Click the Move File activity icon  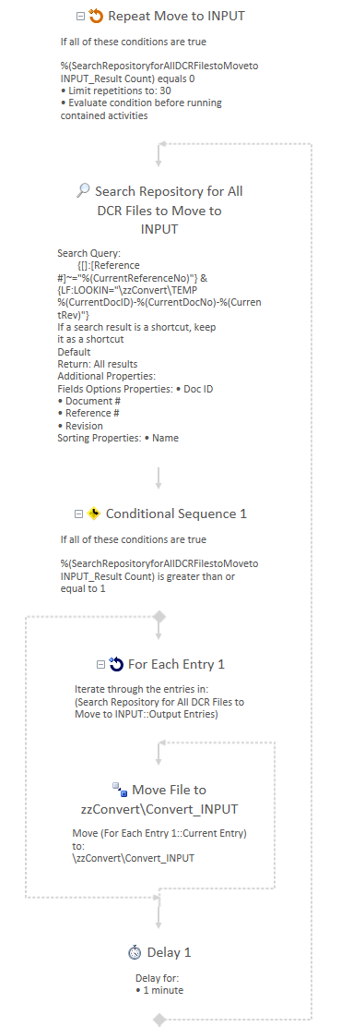pos(120,790)
